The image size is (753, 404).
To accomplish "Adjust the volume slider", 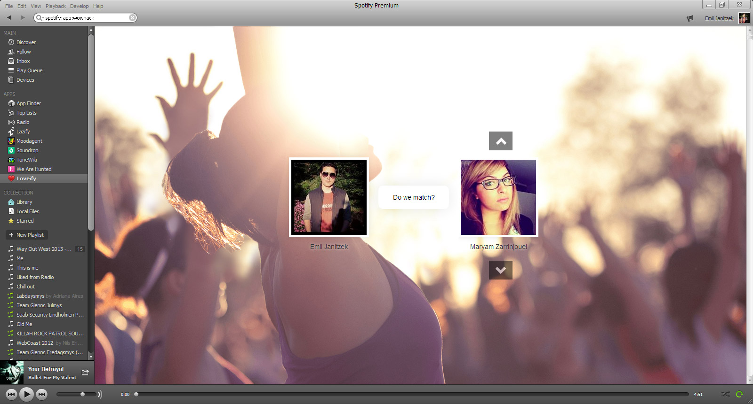I will click(x=76, y=394).
